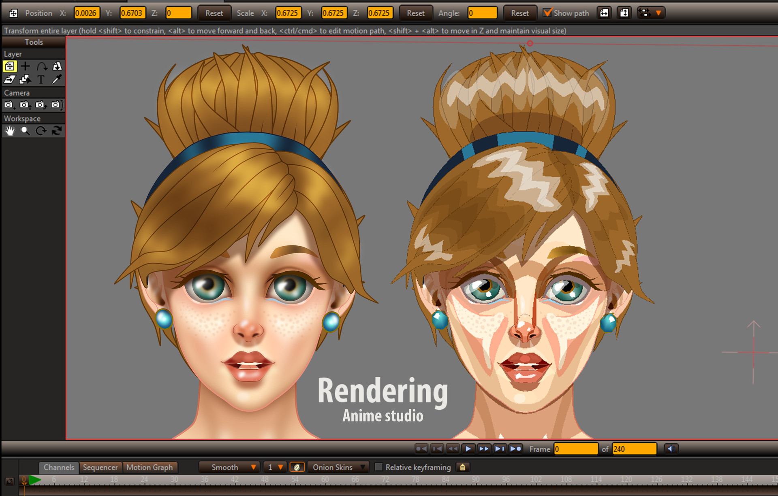The height and width of the screenshot is (496, 778).
Task: Pick the Eyedropper tool
Action: (57, 80)
